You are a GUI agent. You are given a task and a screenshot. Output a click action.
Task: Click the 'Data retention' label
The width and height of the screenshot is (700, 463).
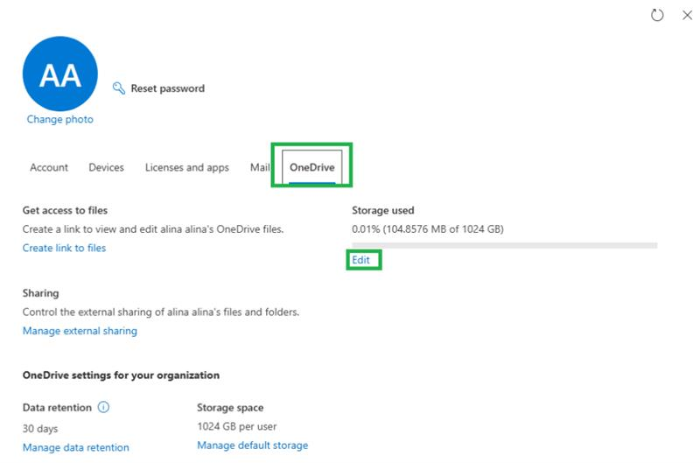(57, 408)
